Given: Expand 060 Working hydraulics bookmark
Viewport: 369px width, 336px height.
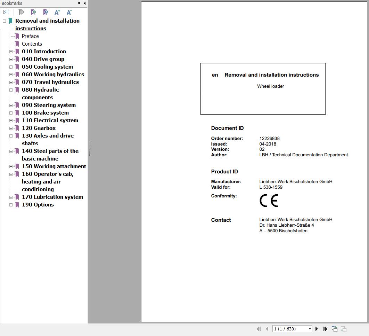Looking at the screenshot, I should (11, 75).
